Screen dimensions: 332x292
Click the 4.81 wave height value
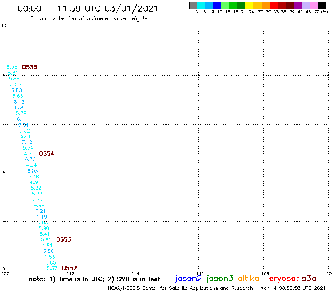click(47, 246)
